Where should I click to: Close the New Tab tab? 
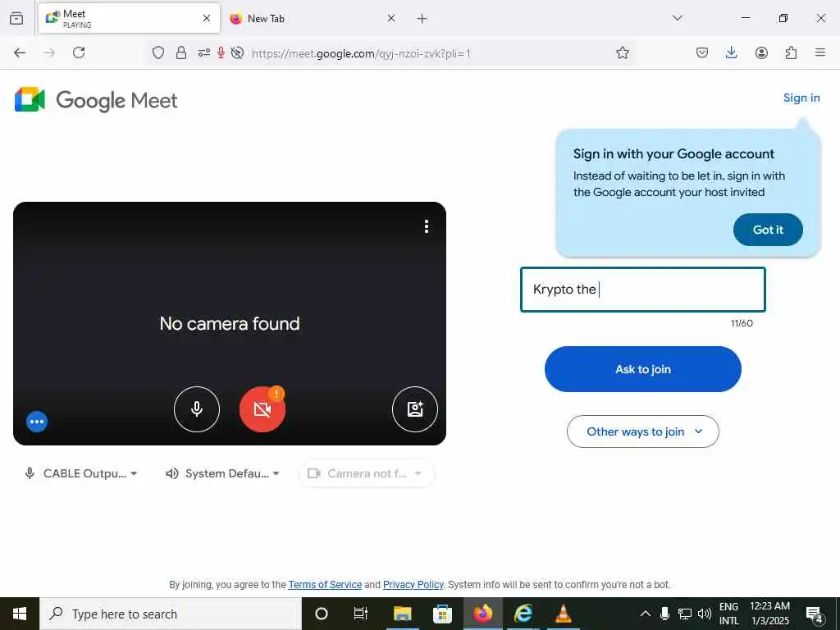click(391, 19)
